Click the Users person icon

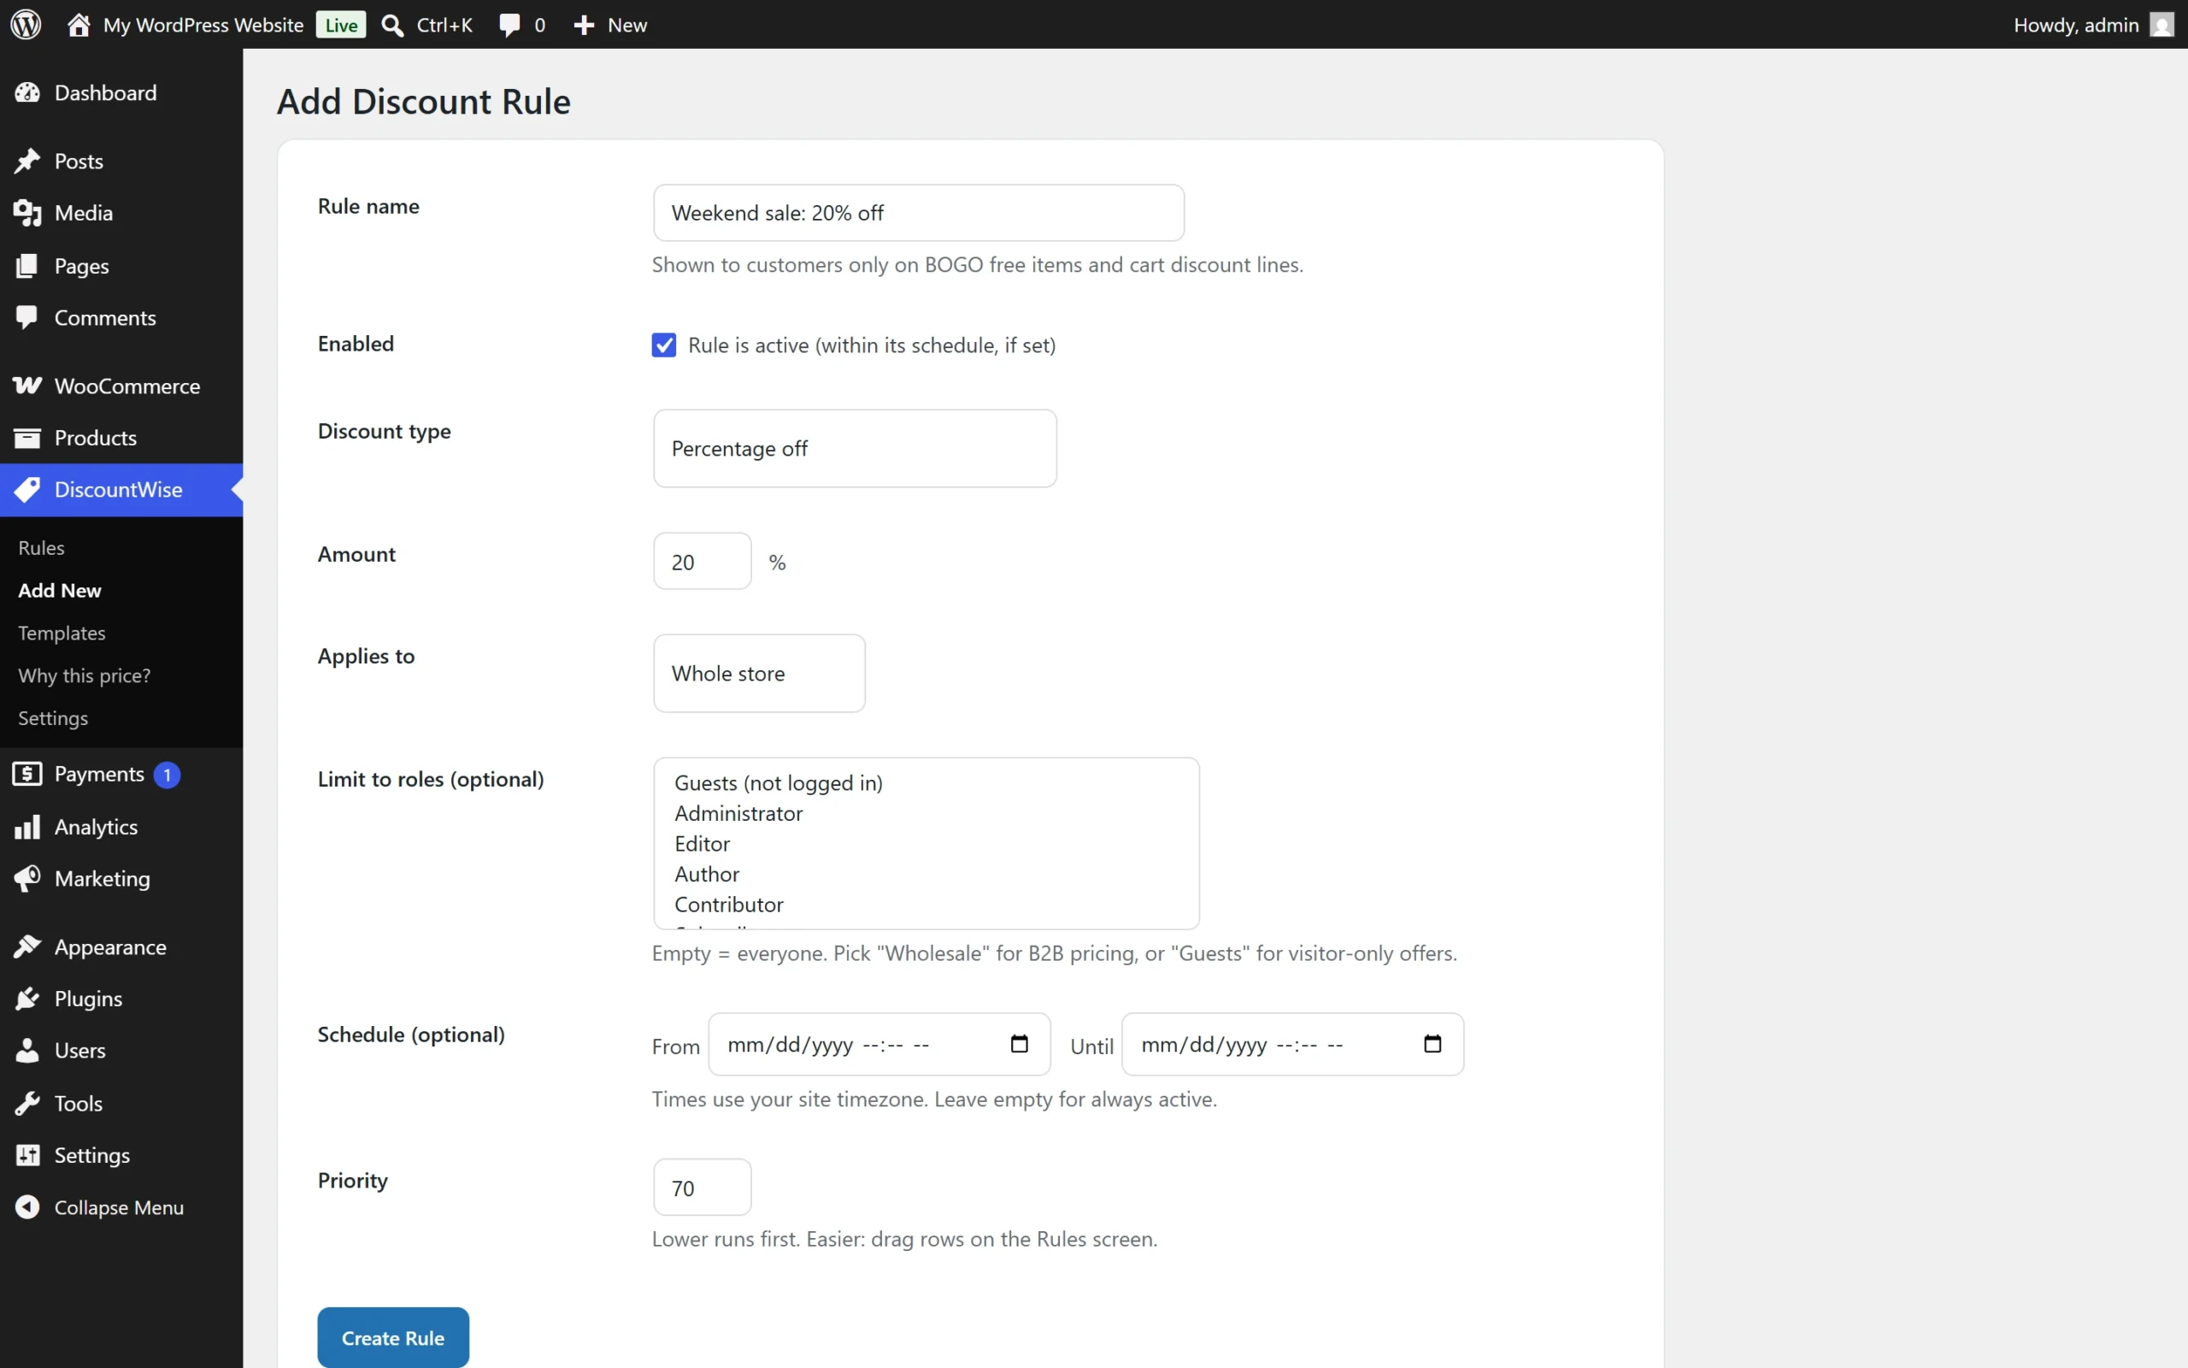tap(27, 1051)
